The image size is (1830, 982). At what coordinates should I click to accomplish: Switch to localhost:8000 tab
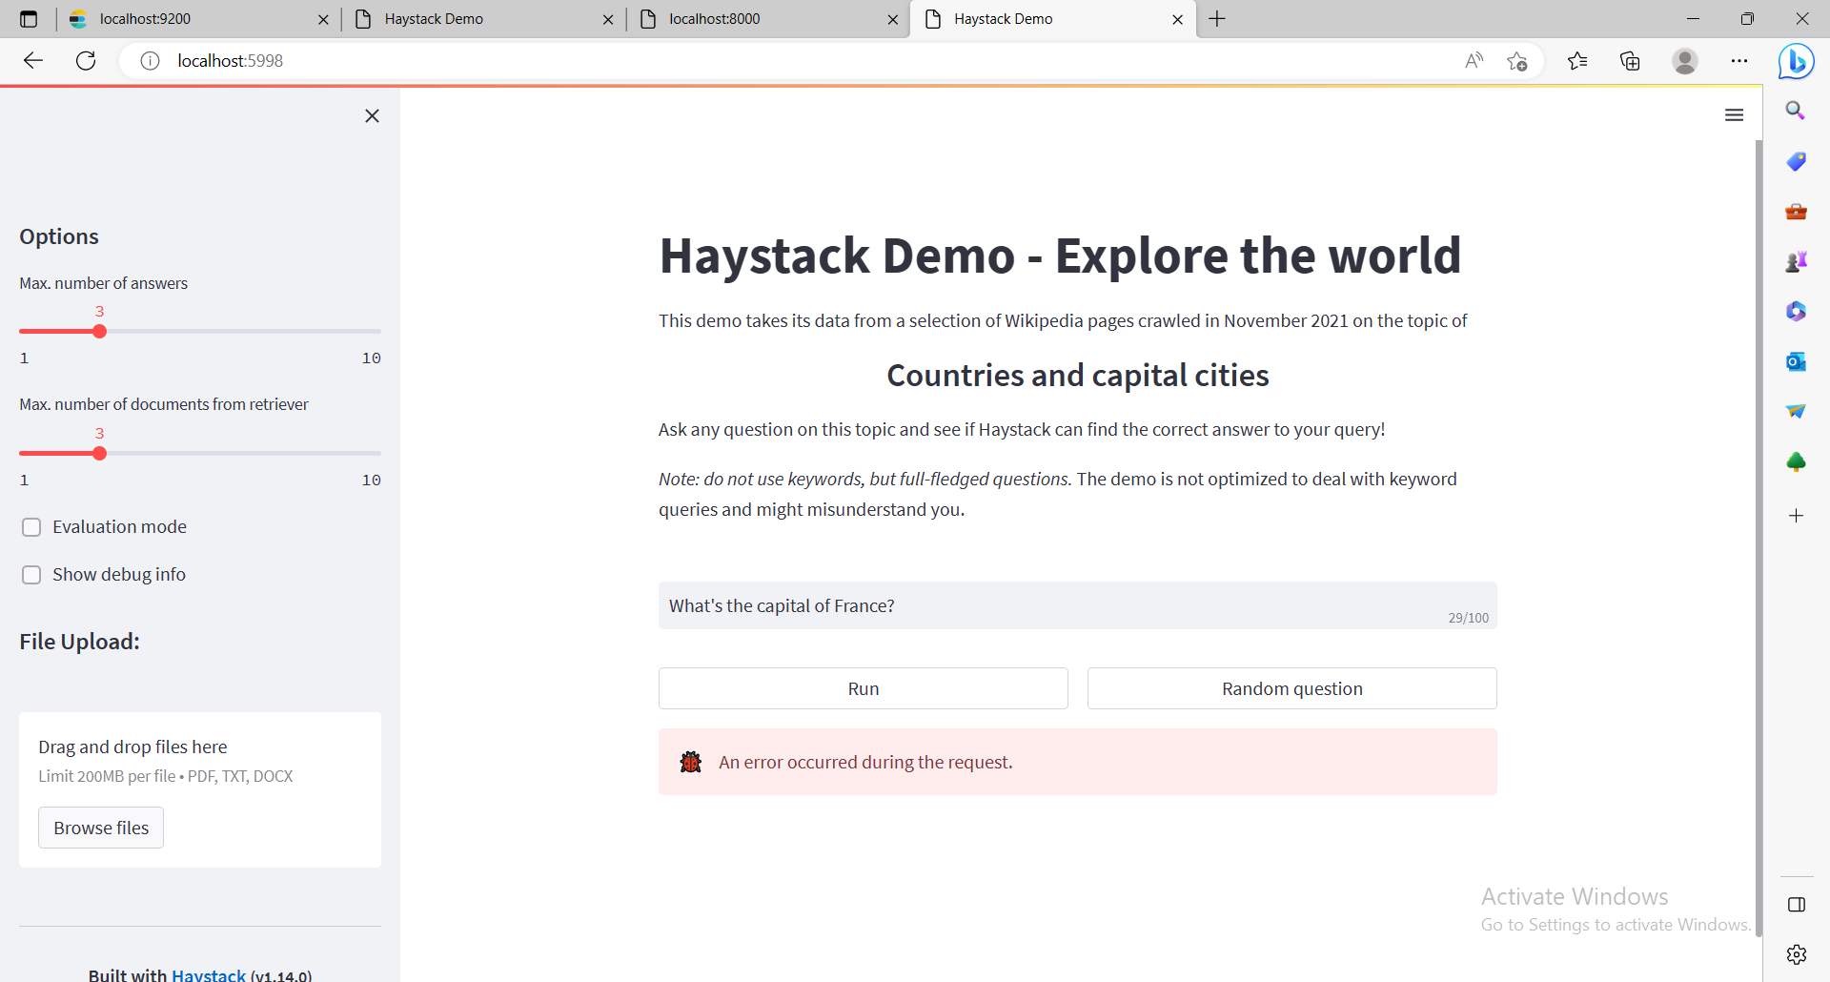[767, 19]
